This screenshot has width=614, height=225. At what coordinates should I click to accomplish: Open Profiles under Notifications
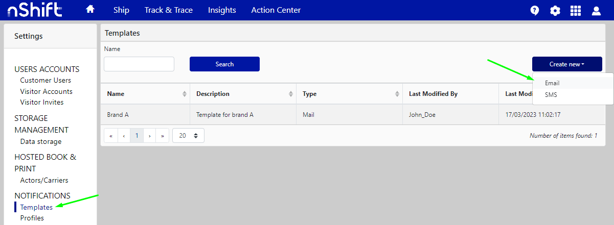point(32,218)
